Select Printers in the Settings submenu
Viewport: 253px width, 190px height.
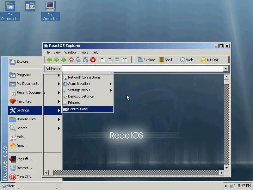(x=88, y=103)
